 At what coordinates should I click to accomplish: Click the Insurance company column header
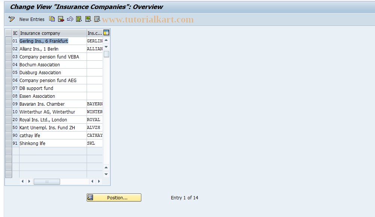53,33
